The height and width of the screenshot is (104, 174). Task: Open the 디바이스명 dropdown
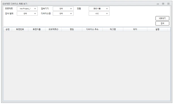click(x=63, y=13)
